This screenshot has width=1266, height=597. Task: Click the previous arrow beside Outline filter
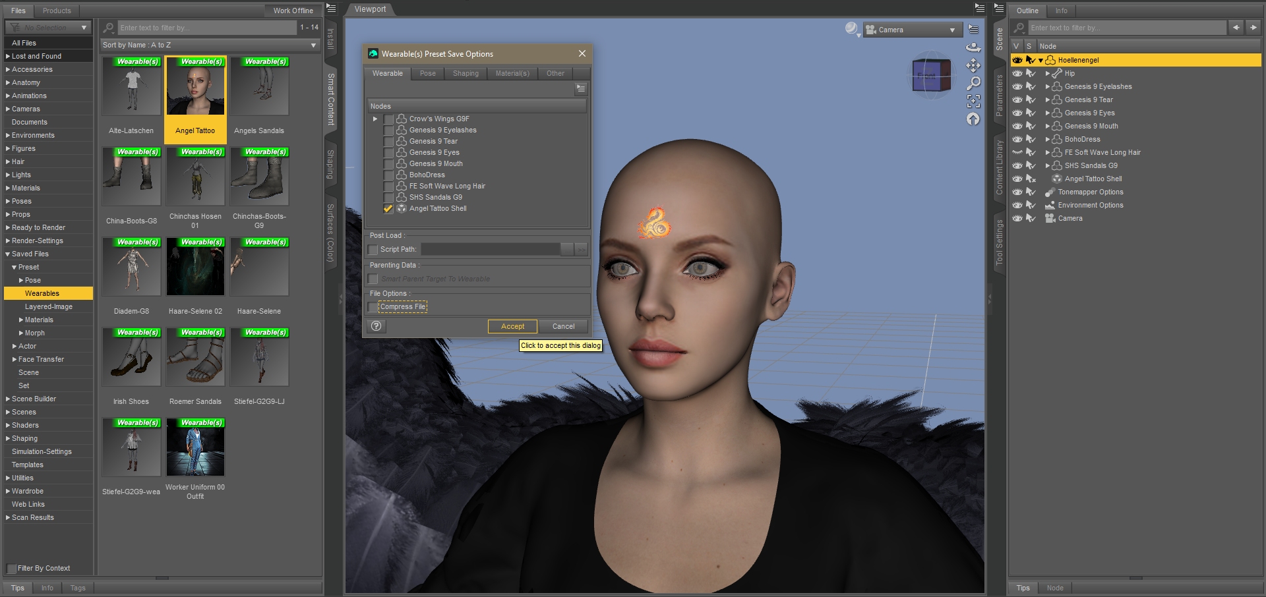[x=1236, y=28]
